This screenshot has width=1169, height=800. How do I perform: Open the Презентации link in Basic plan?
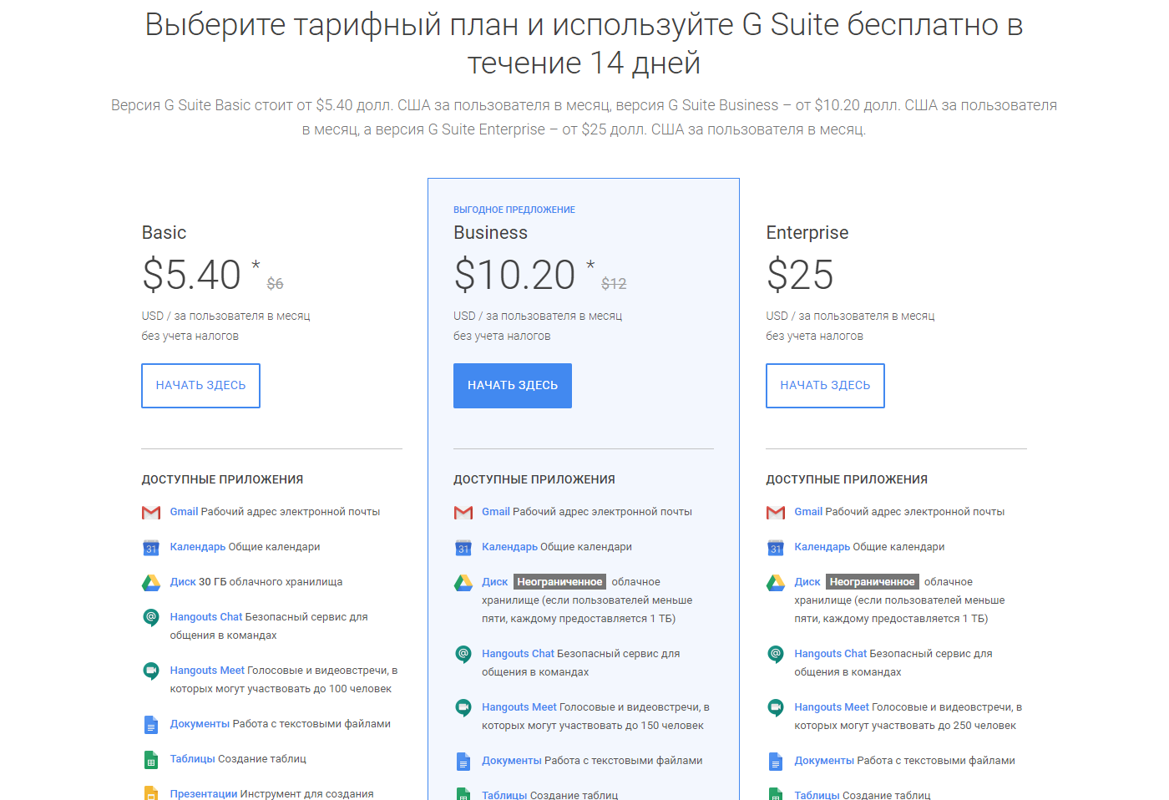coord(204,793)
